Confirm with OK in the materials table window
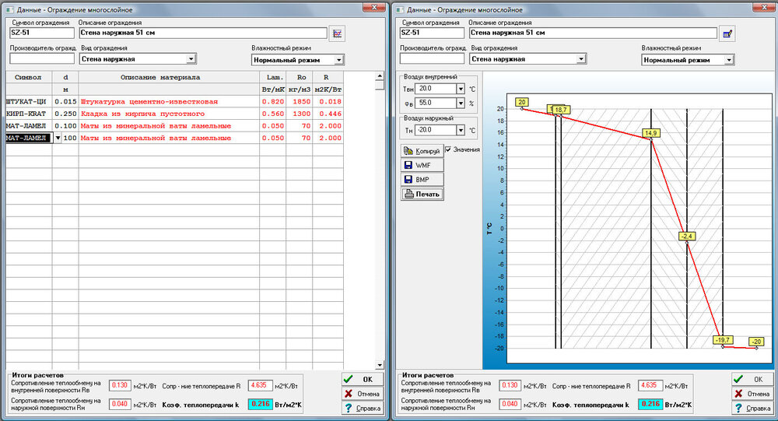Screen dimensions: 778x421 point(363,379)
